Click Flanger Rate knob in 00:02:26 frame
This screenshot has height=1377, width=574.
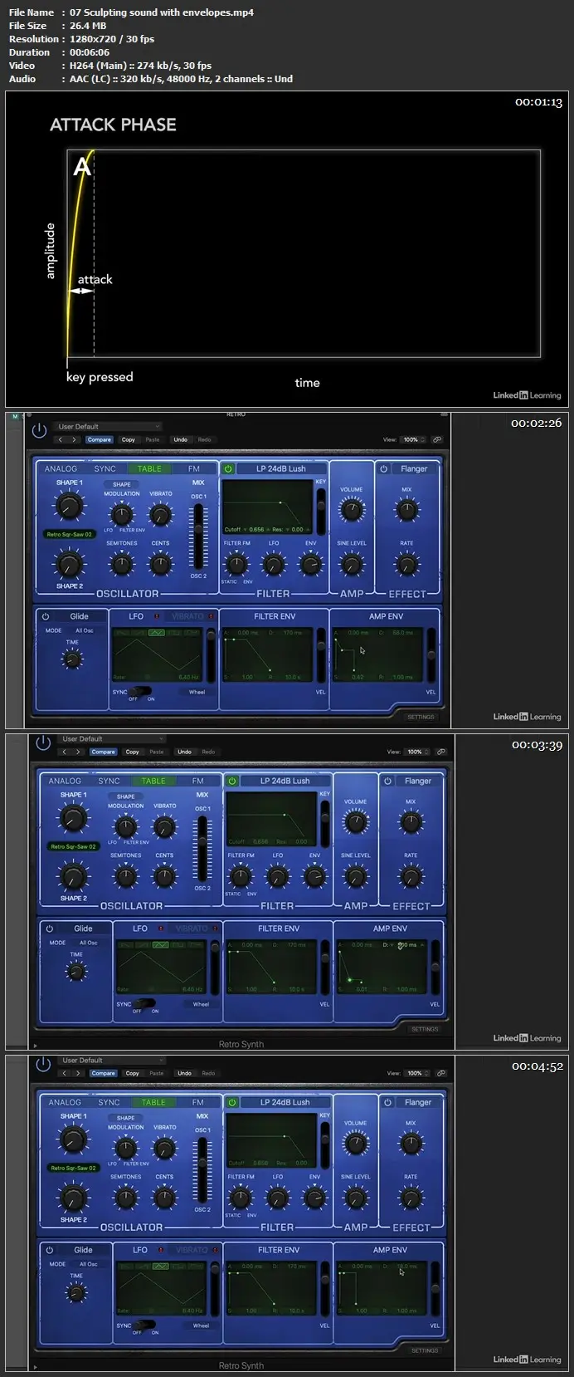406,565
